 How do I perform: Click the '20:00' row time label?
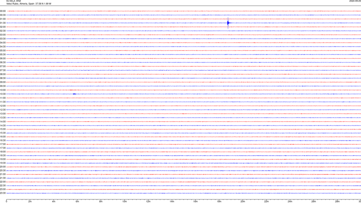pyautogui.click(x=3, y=167)
